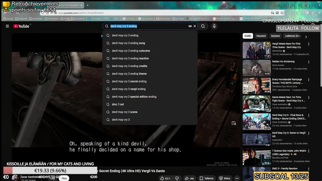322x181 pixels.
Task: Visit the Scott Andrew channel link
Action: [278, 65]
